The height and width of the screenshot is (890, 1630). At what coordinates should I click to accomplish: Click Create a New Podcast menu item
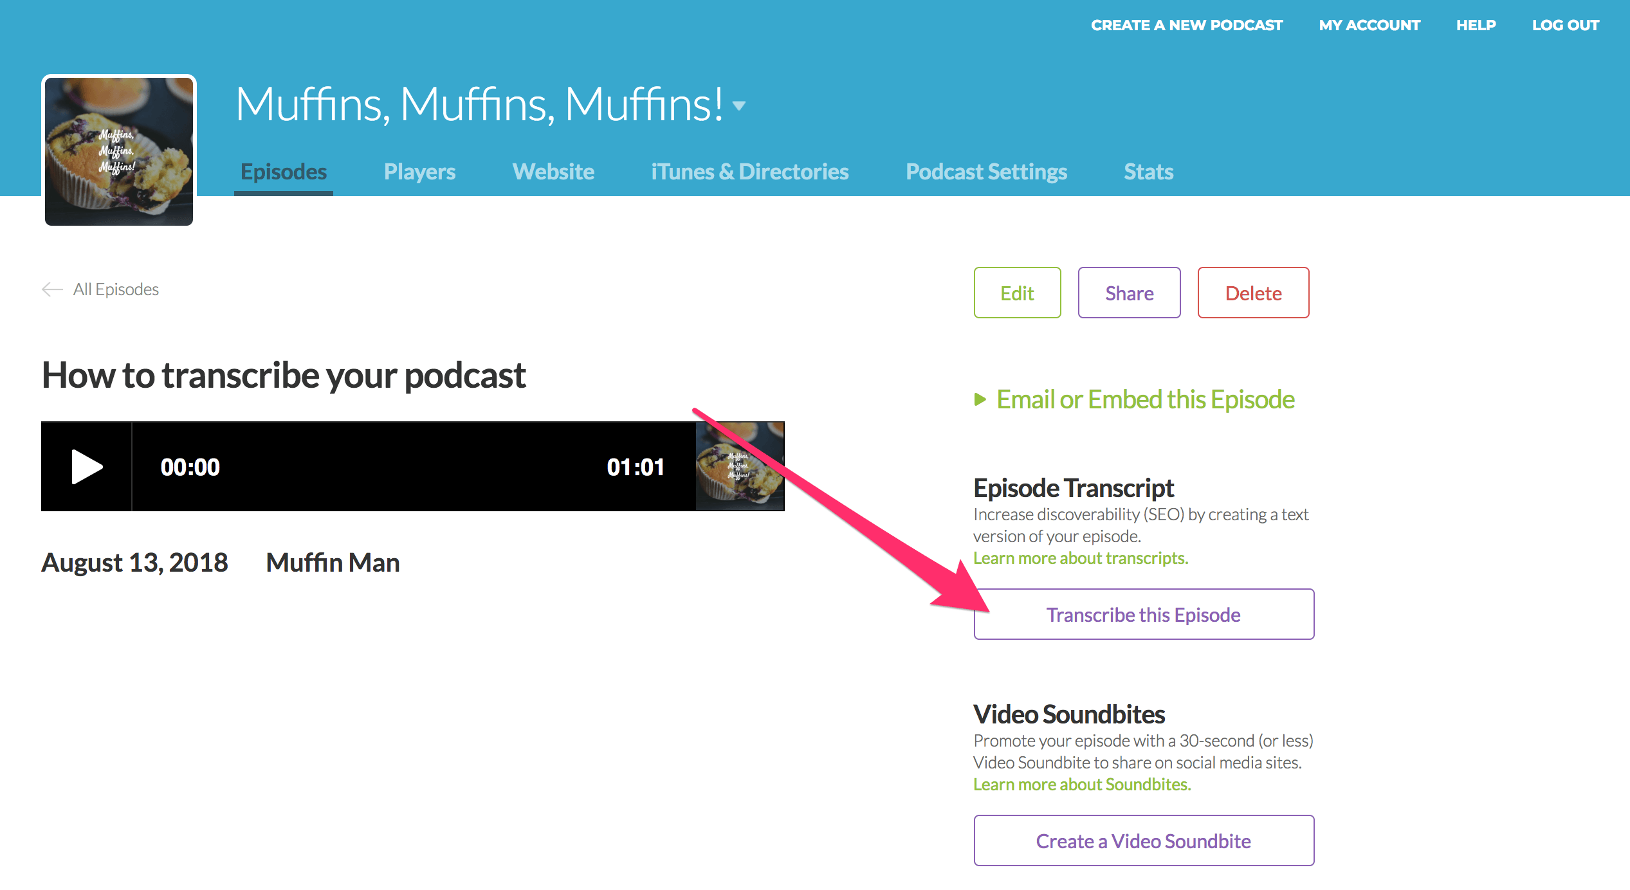point(1187,25)
